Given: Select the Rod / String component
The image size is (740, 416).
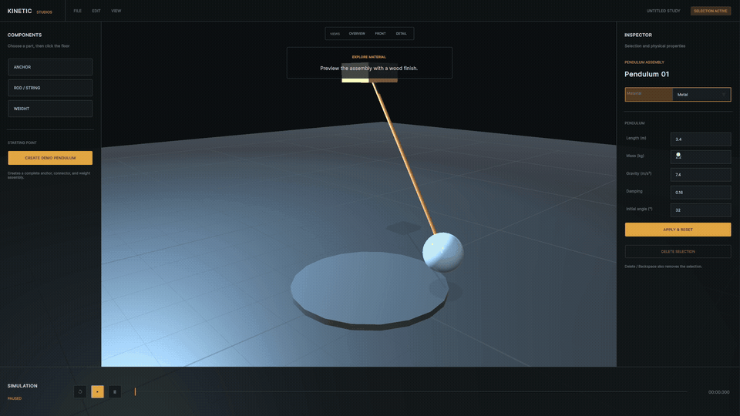Looking at the screenshot, I should coord(50,88).
